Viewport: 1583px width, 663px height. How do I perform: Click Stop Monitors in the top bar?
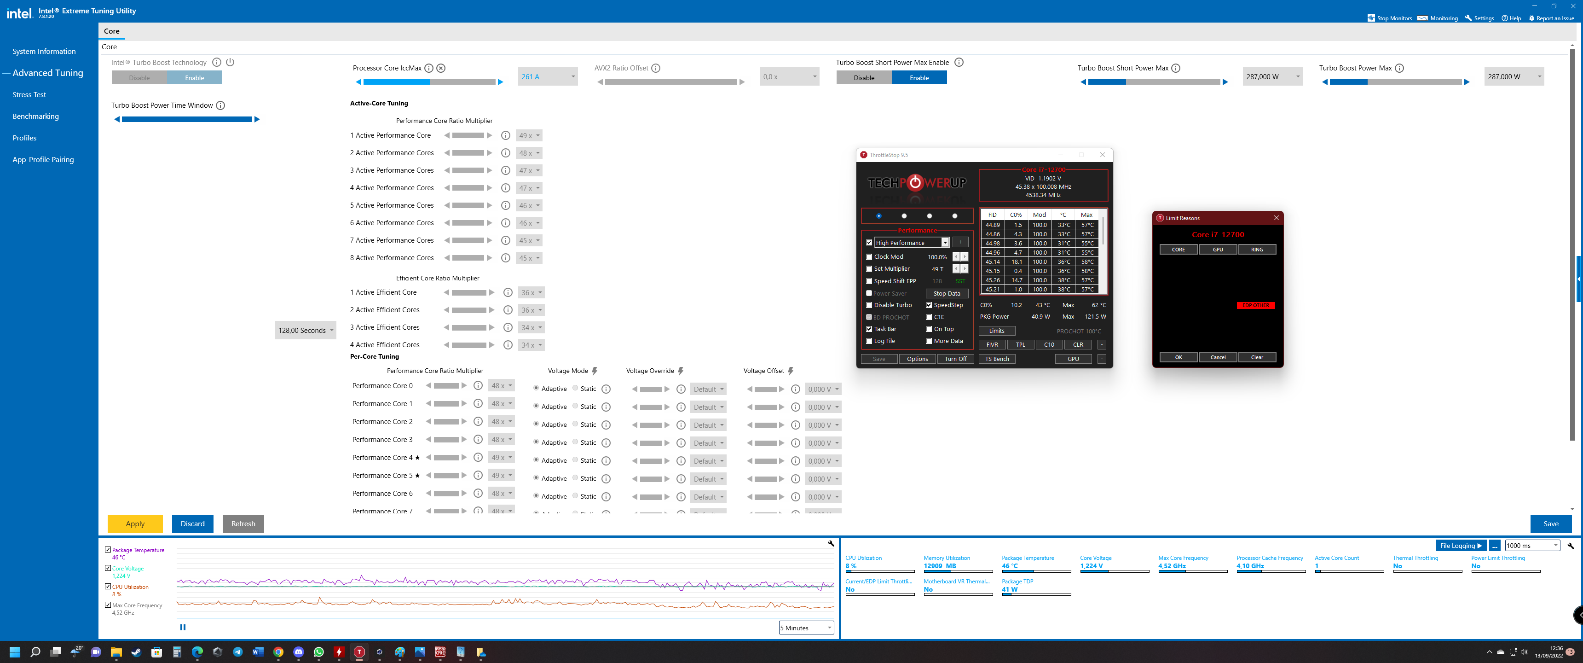click(1389, 18)
